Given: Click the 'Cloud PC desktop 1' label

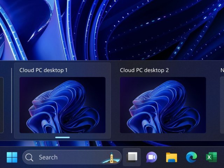Looking at the screenshot, I should 43,70.
